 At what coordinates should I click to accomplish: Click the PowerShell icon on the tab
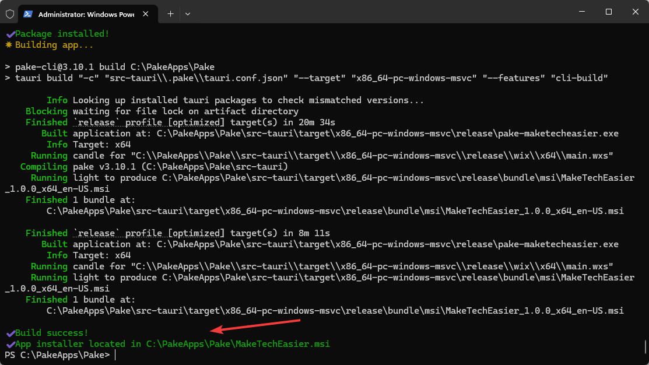click(27, 13)
